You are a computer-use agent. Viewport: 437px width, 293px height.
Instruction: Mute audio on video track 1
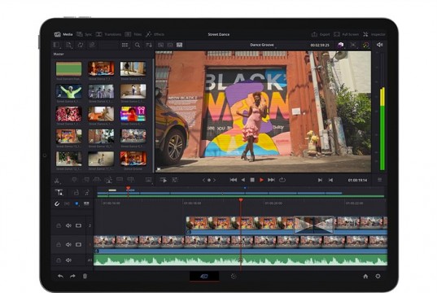tap(68, 244)
